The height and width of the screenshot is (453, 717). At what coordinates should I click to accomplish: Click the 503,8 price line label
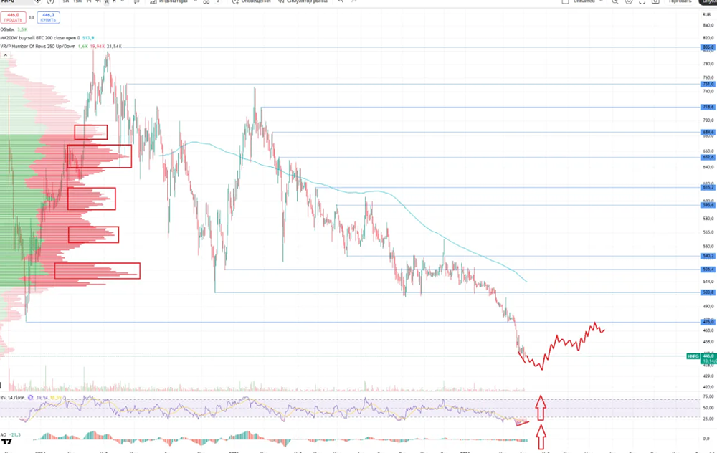pyautogui.click(x=708, y=292)
